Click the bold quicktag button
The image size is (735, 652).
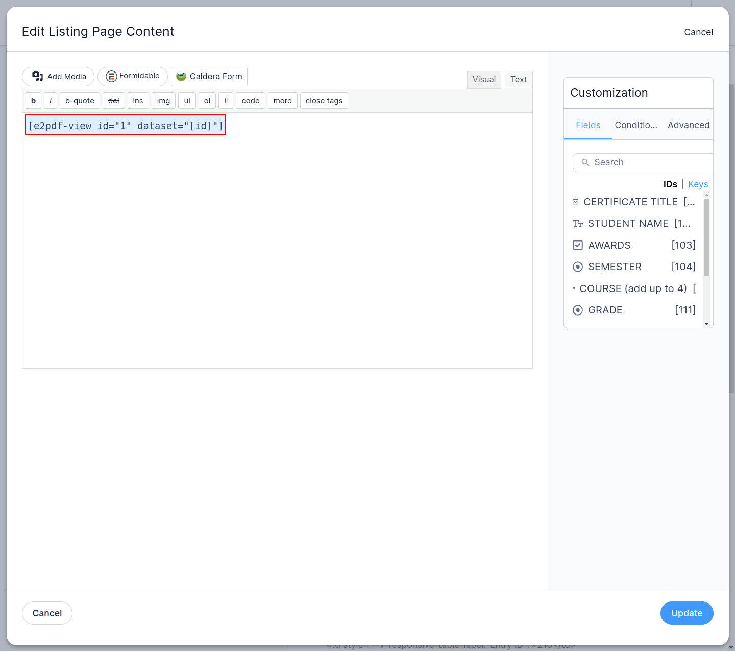[34, 101]
